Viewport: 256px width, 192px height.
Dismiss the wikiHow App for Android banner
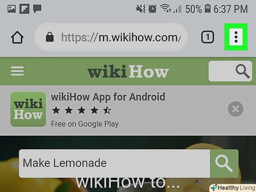click(236, 109)
